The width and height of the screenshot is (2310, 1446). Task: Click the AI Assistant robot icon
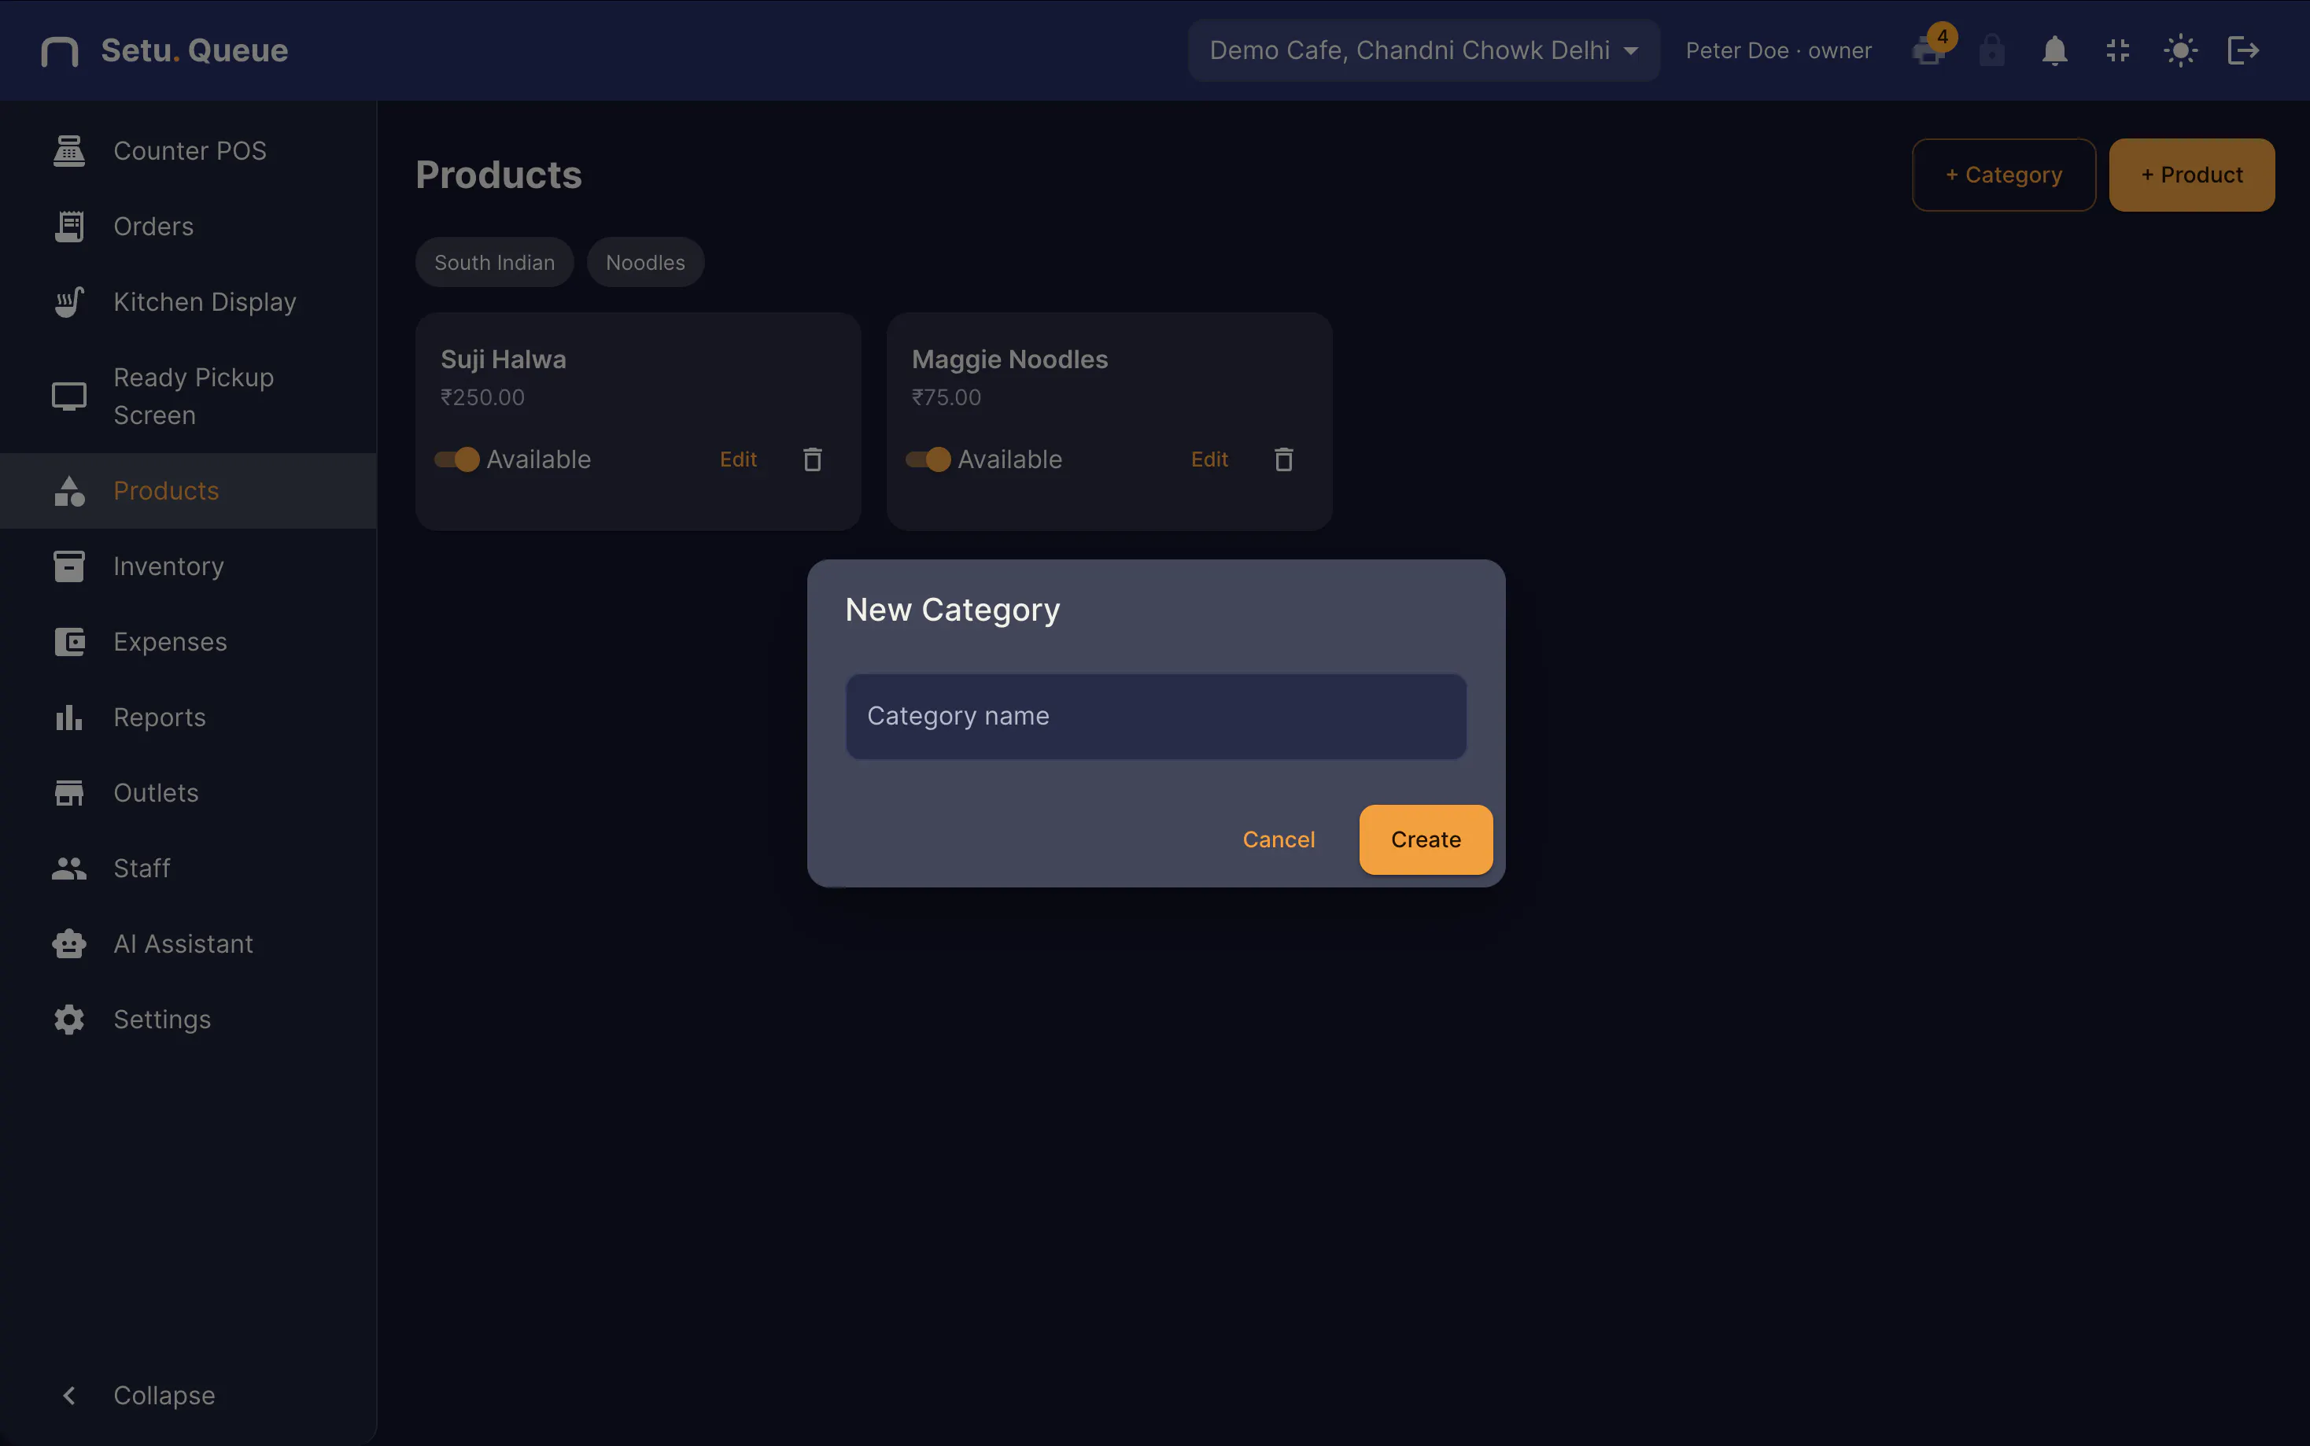click(68, 944)
